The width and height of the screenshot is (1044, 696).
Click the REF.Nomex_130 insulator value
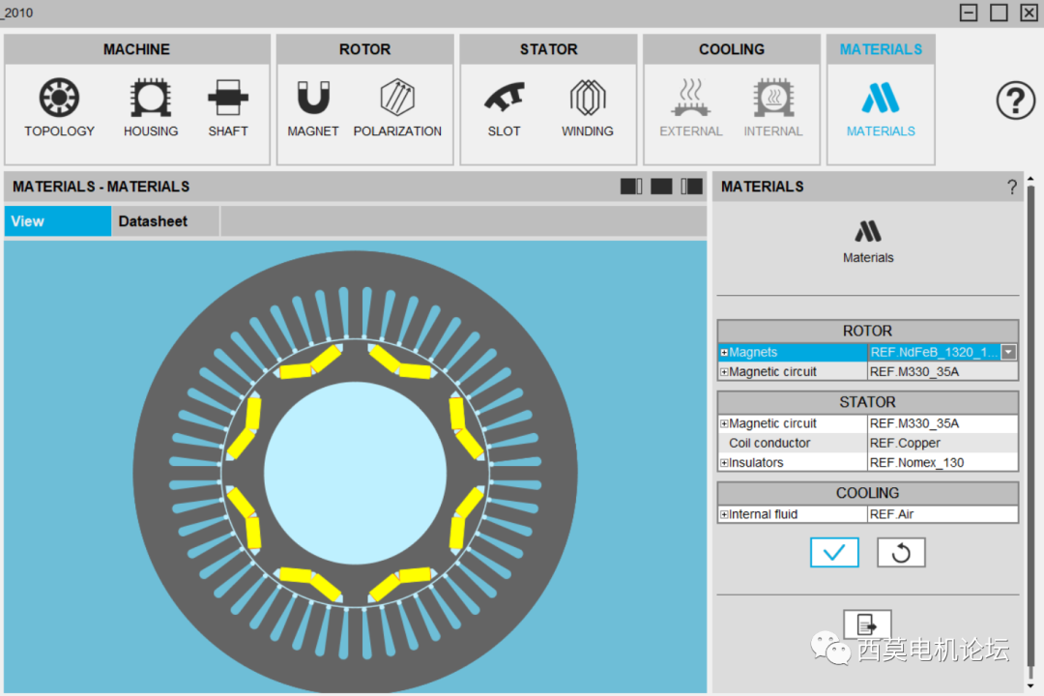click(942, 462)
